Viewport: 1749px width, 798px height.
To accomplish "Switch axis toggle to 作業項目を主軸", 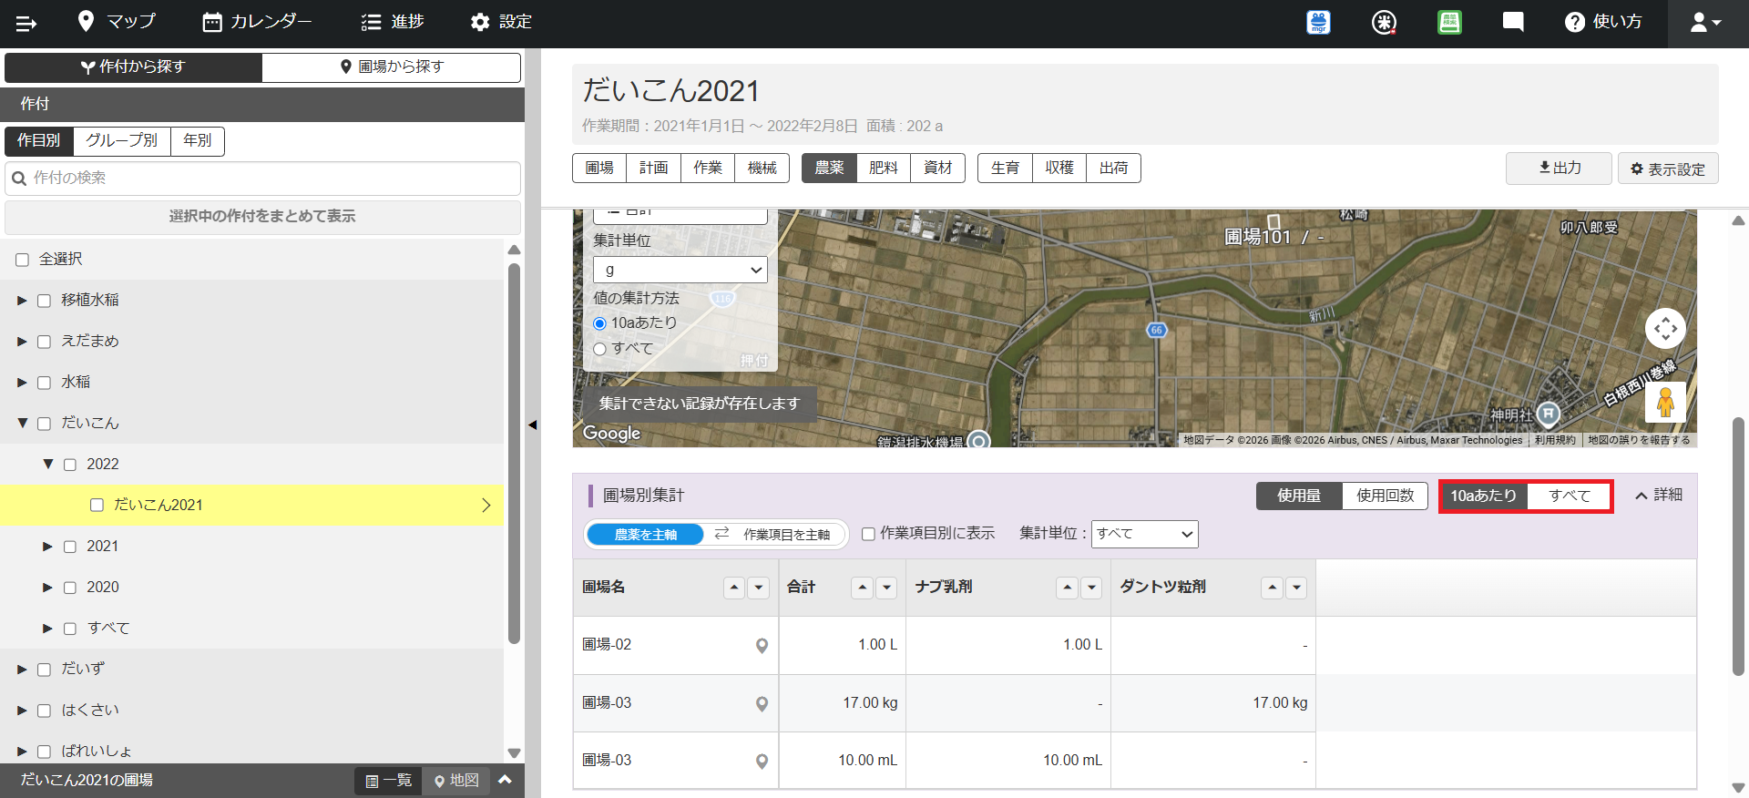I will [786, 535].
